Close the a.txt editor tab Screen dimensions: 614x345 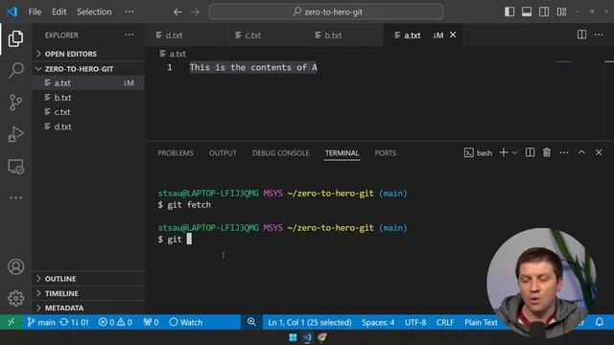pyautogui.click(x=453, y=34)
